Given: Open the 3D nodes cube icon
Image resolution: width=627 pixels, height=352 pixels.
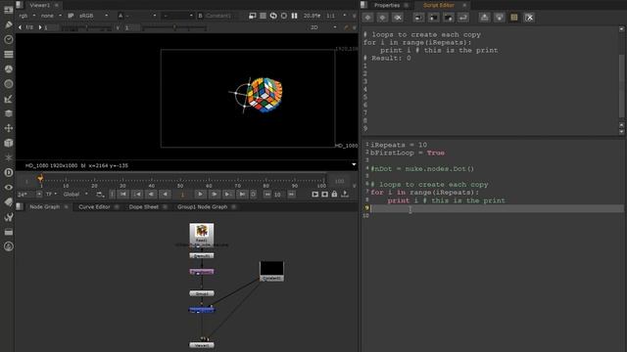Looking at the screenshot, I should (x=9, y=143).
